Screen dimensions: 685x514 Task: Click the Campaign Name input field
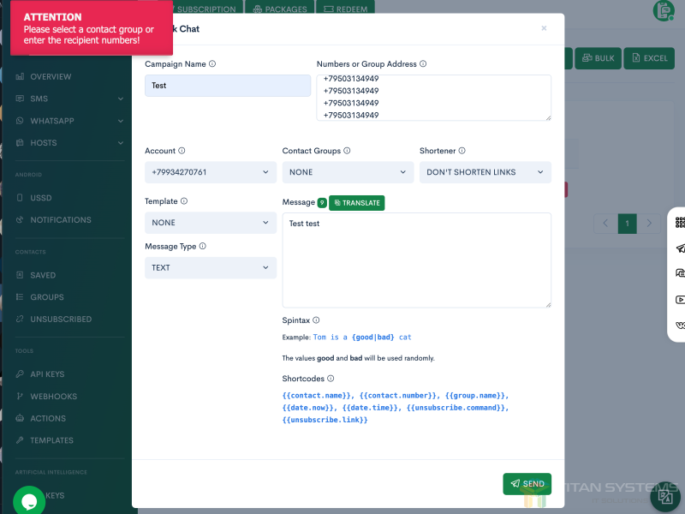[227, 86]
